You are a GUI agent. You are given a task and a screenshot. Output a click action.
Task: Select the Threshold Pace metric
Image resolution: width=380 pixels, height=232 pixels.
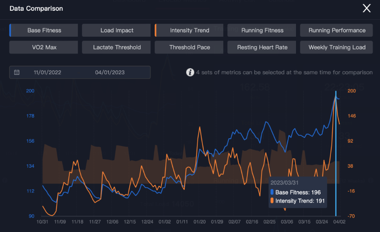click(x=190, y=47)
